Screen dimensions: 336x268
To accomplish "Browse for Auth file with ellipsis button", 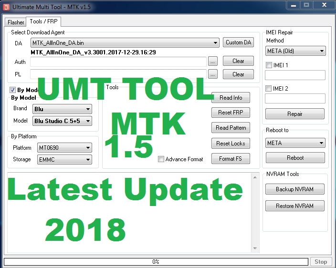I will [x=212, y=62].
